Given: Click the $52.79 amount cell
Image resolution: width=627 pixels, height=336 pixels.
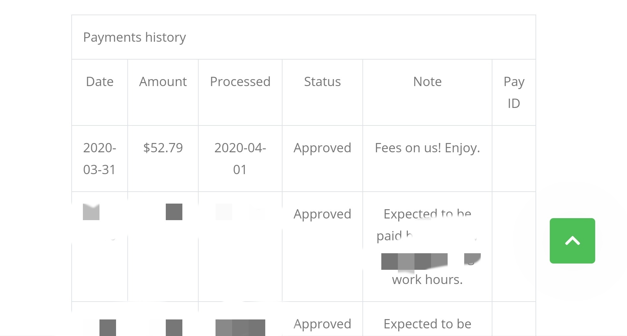Looking at the screenshot, I should pyautogui.click(x=163, y=148).
